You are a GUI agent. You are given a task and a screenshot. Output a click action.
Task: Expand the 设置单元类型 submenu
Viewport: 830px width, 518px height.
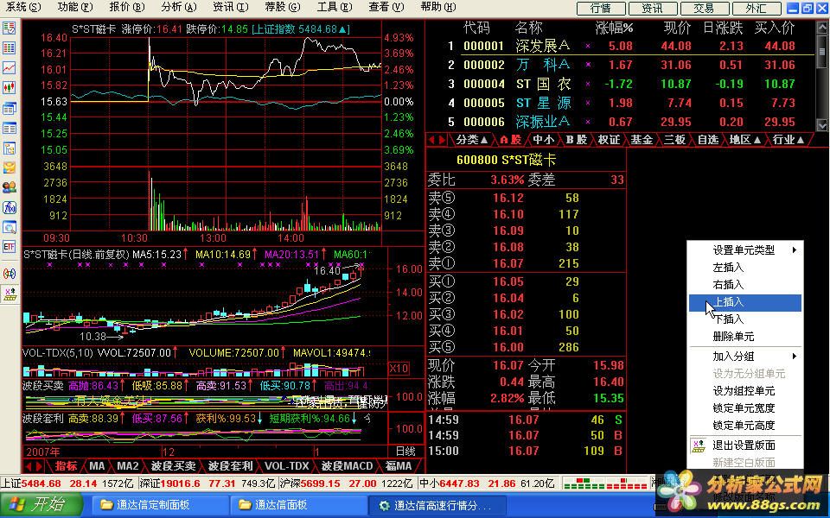pyautogui.click(x=744, y=250)
